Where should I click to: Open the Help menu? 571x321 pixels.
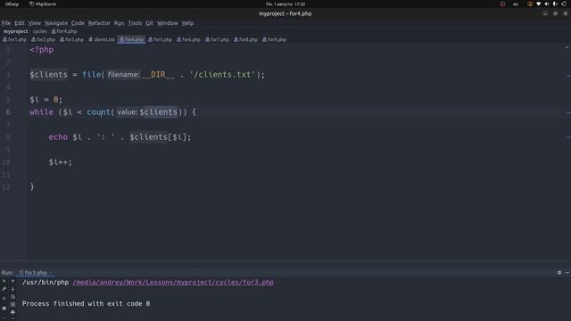187,23
